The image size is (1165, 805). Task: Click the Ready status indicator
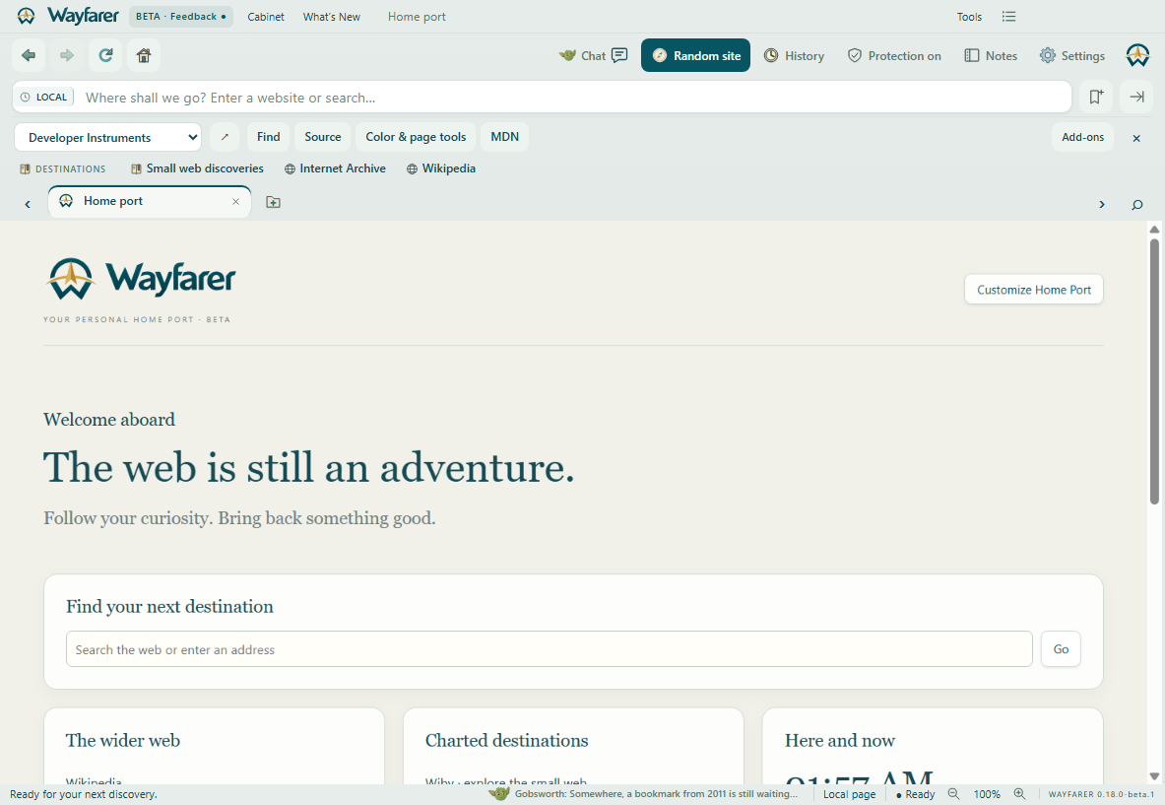tap(916, 794)
